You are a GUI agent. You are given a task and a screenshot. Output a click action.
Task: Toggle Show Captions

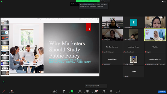click(87, 91)
